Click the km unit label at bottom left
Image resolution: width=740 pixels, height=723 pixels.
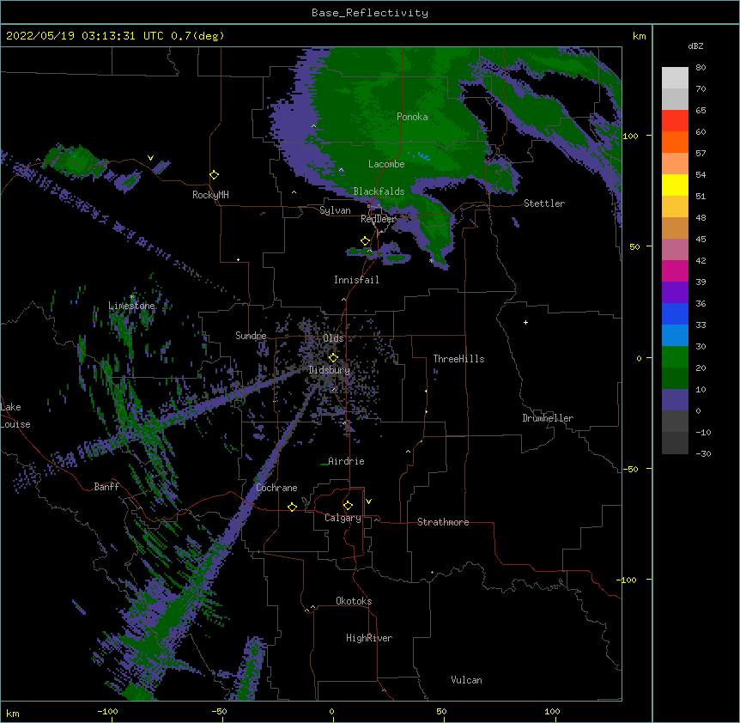(13, 713)
